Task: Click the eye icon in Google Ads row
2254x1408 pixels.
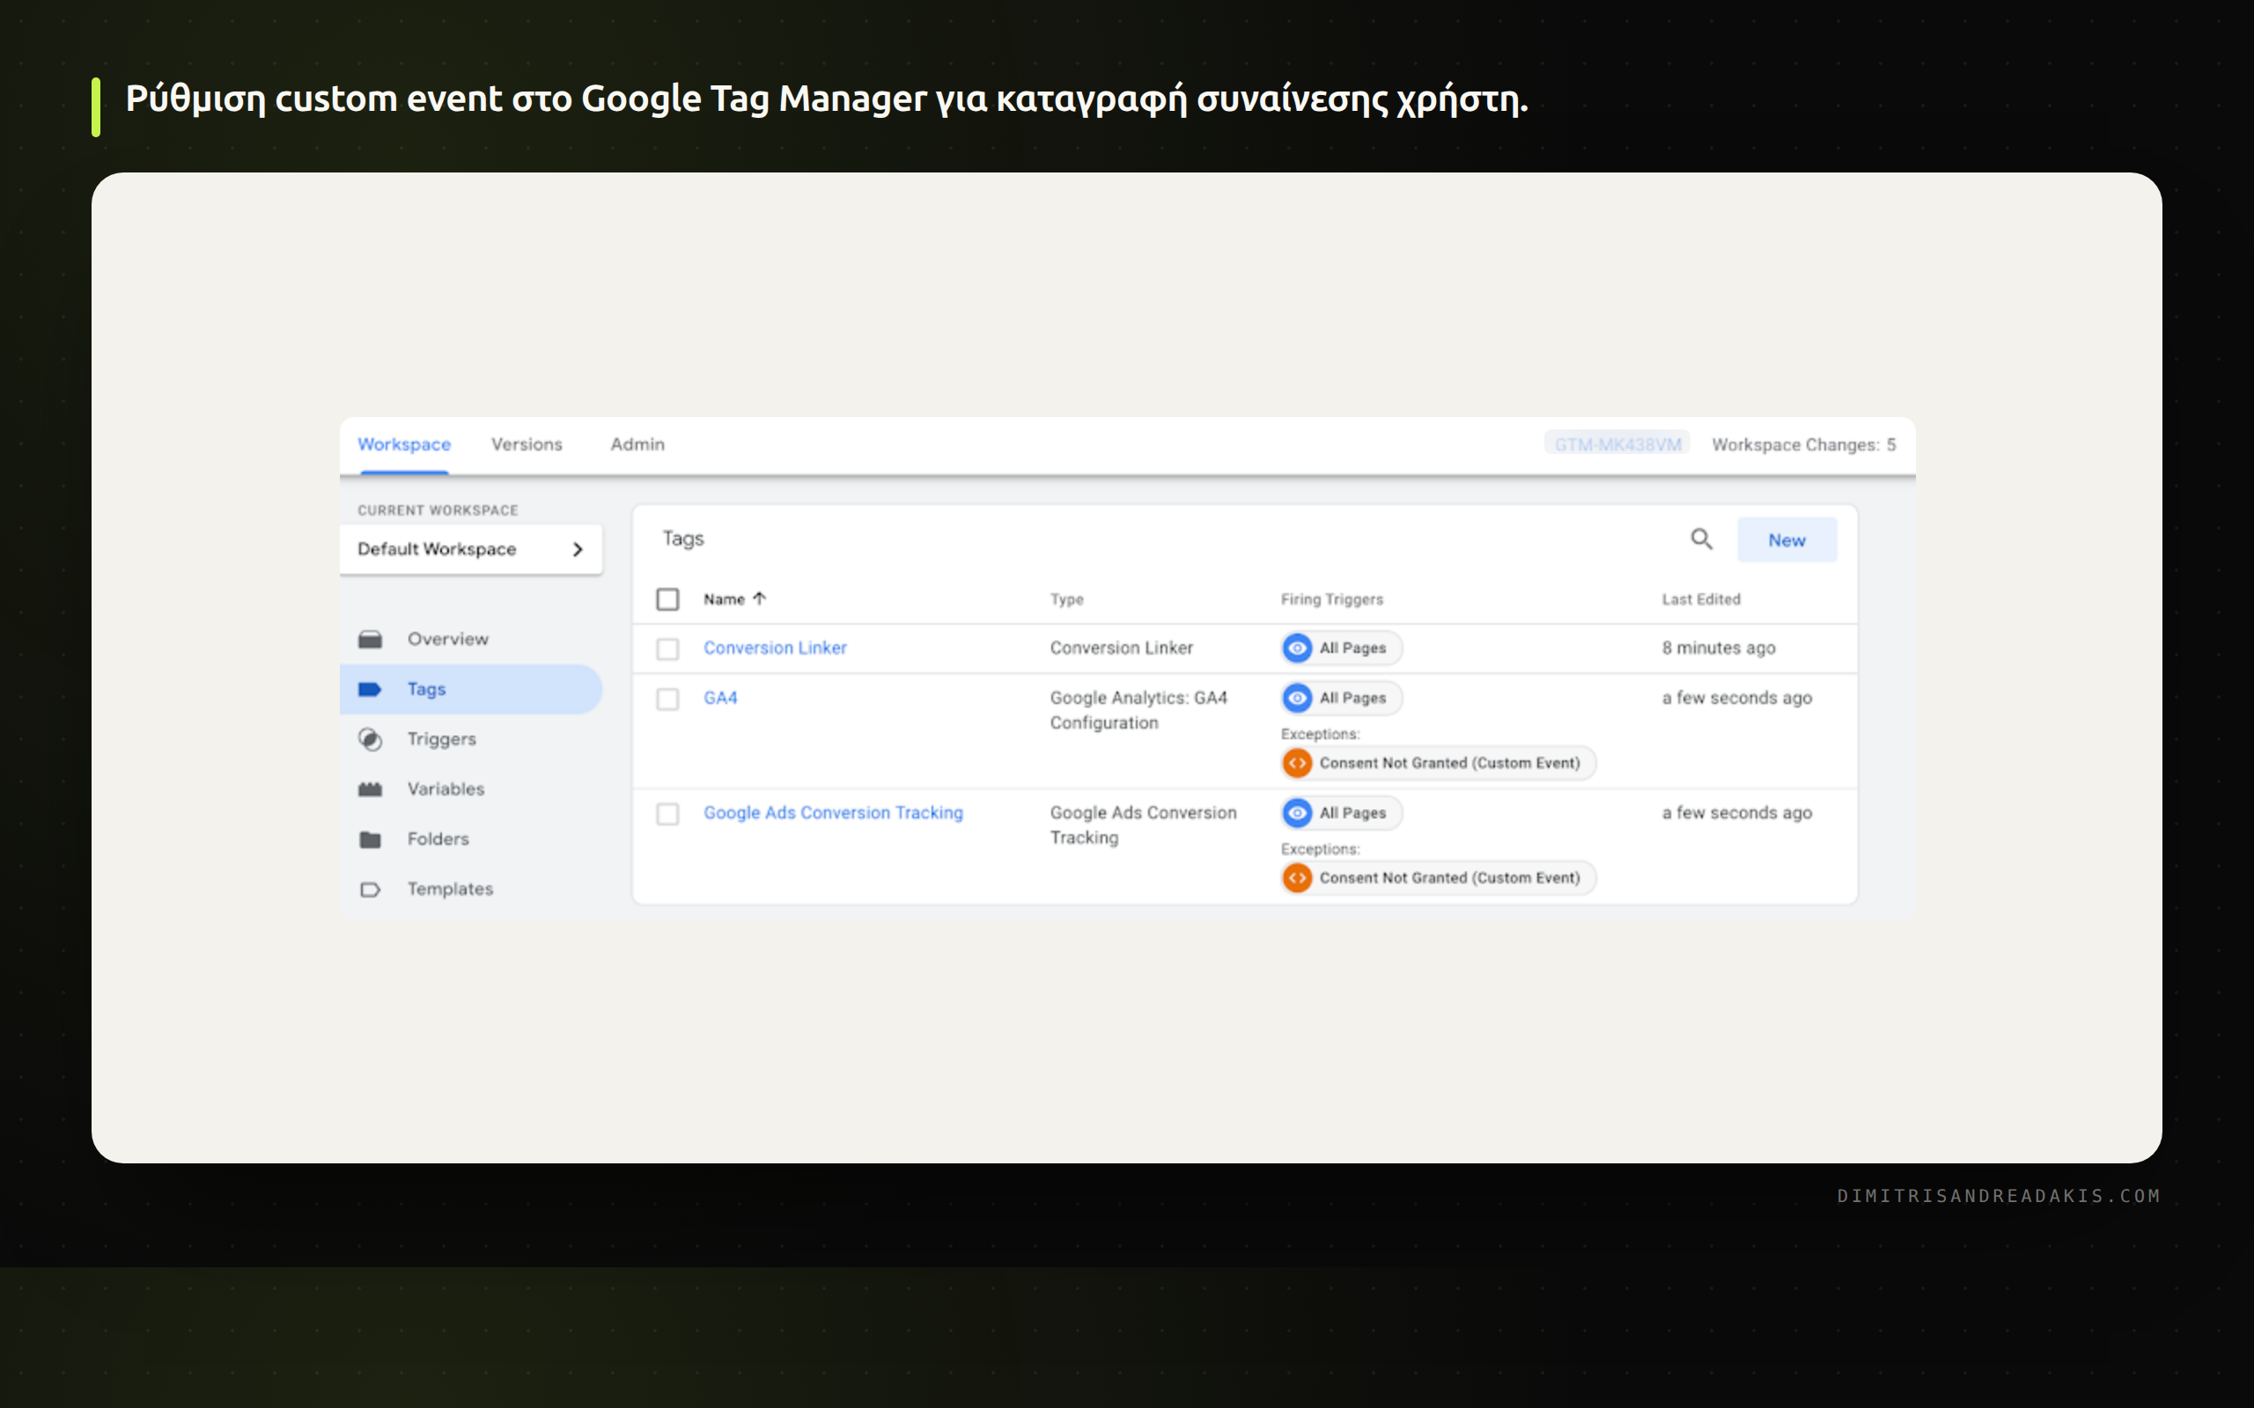Action: (x=1297, y=813)
